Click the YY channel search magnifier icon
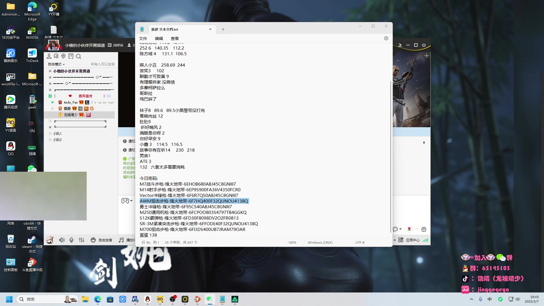This screenshot has height=306, width=544. coord(78,56)
